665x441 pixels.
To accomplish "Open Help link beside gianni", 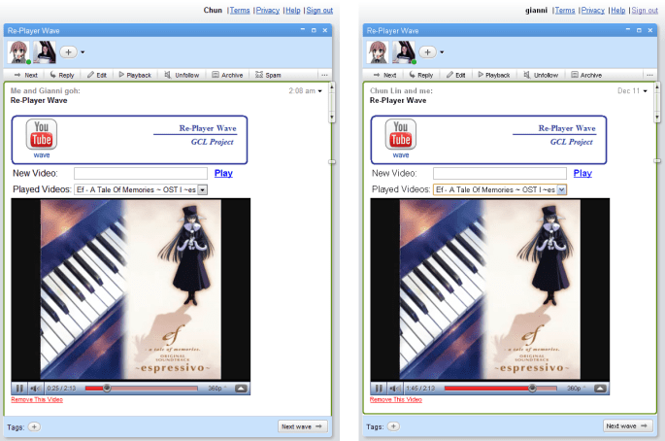I will tap(618, 10).
